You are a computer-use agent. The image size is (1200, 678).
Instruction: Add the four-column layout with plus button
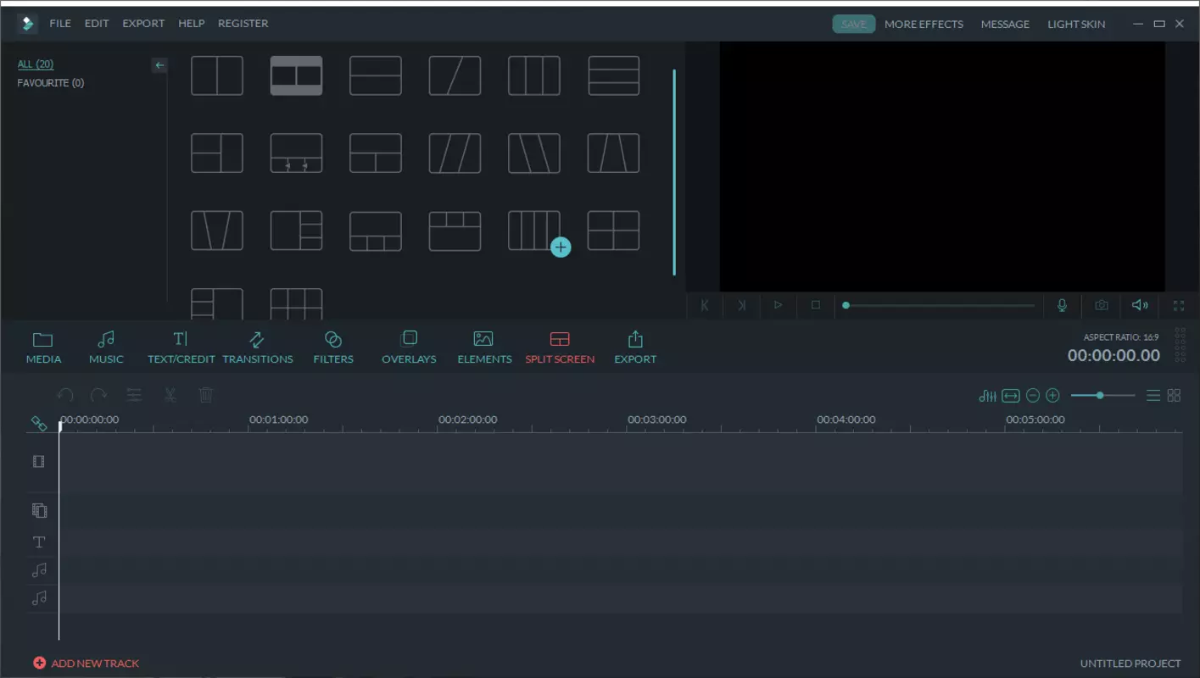[561, 247]
